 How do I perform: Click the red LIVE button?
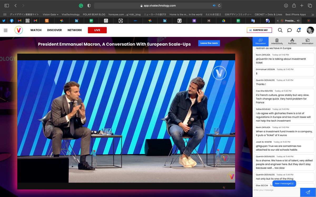(x=97, y=30)
